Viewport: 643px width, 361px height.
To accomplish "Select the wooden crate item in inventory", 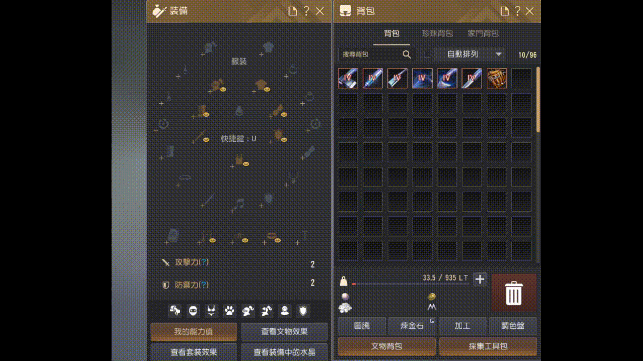I will [x=496, y=78].
